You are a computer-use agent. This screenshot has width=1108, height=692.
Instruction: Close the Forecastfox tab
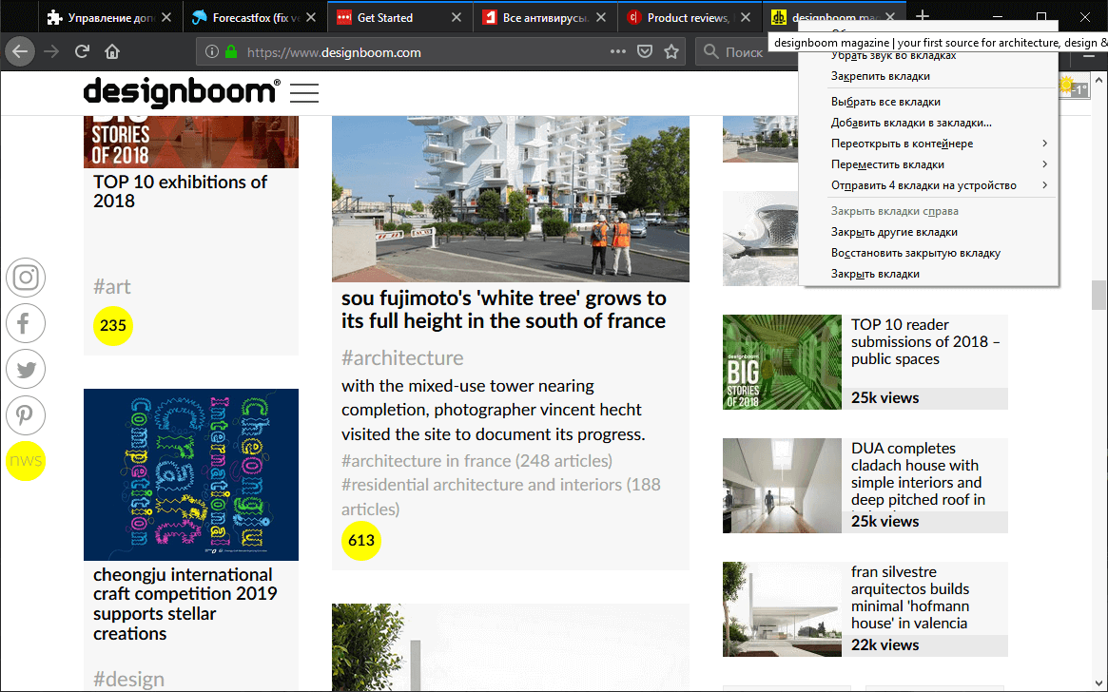[x=312, y=18]
